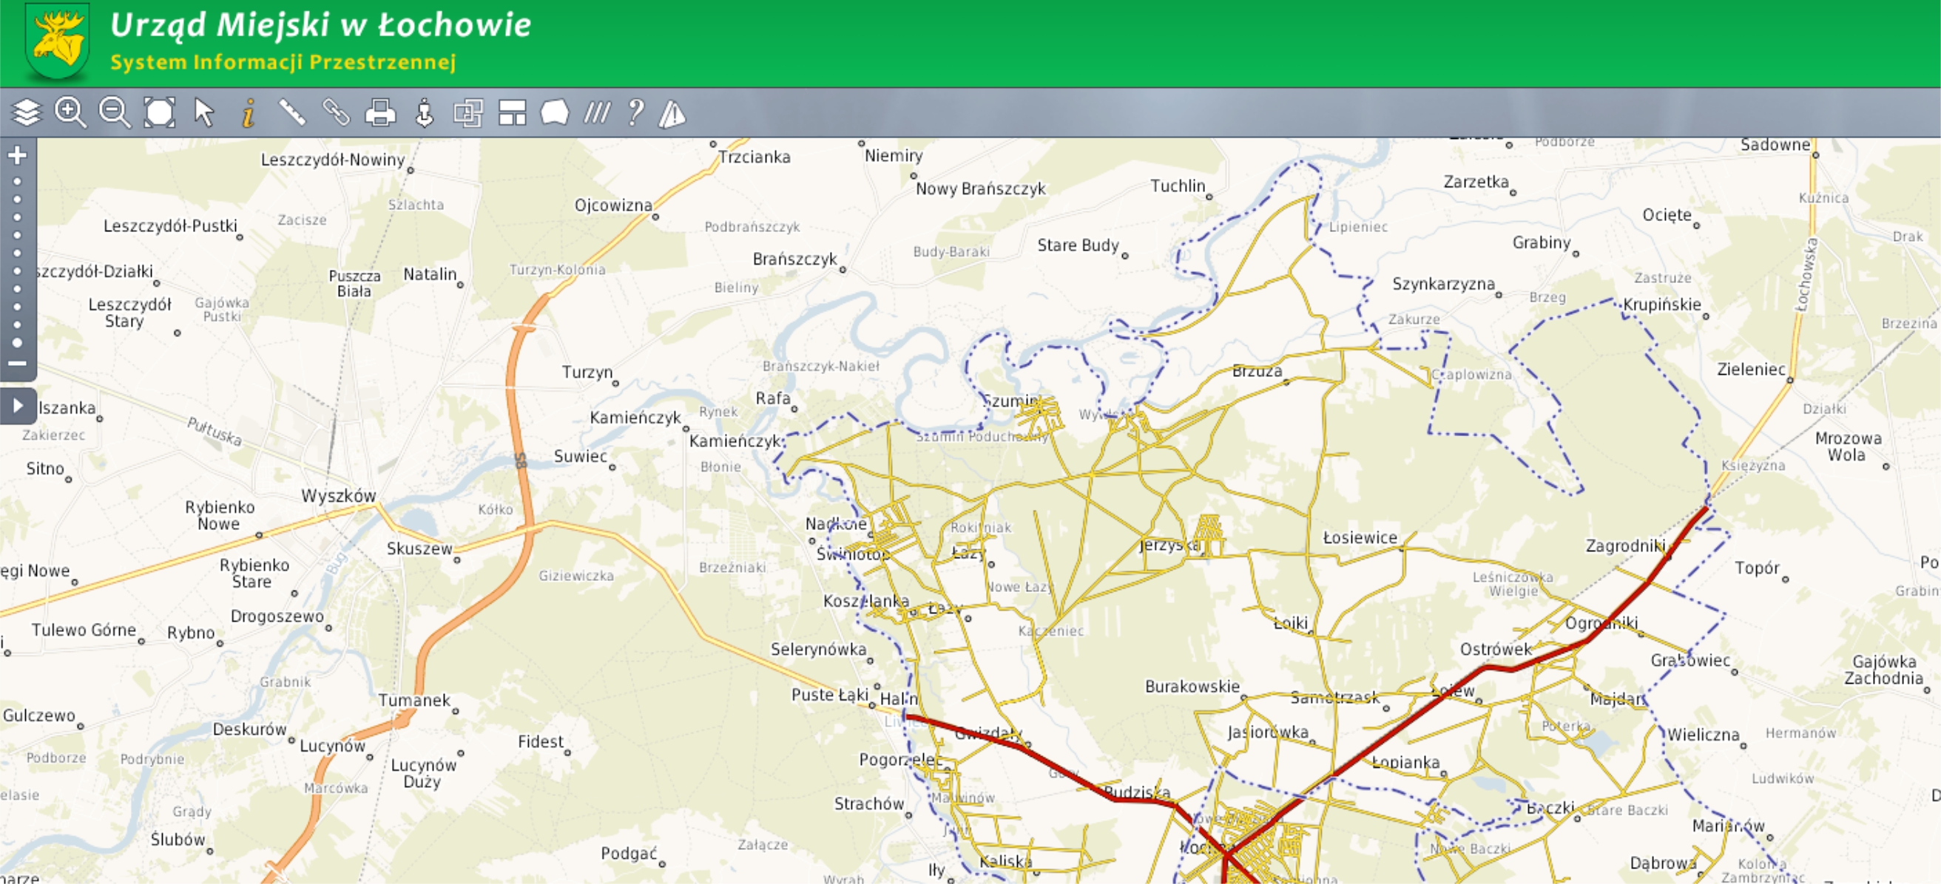Open help via question mark icon
This screenshot has width=1941, height=884.
tap(636, 113)
